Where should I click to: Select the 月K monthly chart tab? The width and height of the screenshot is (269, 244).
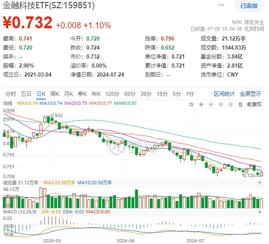coord(69,94)
